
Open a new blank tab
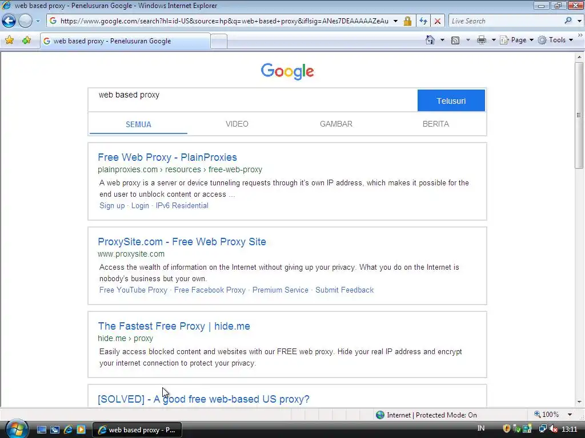tap(219, 41)
